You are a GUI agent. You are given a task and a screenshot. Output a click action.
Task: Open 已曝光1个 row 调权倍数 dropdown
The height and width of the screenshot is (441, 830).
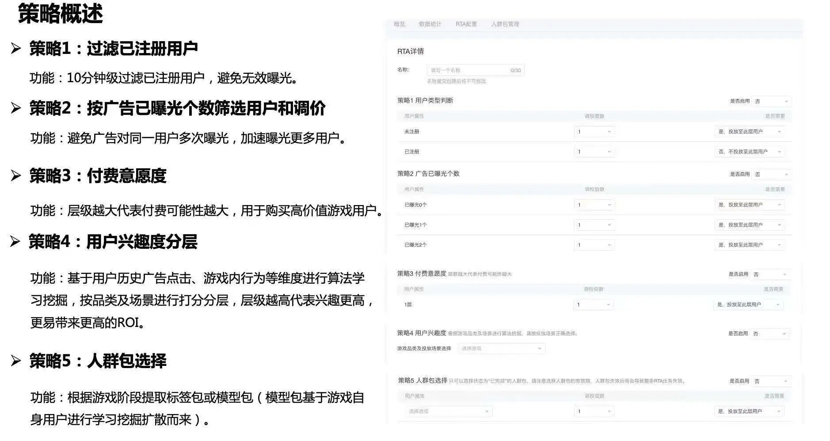point(594,225)
